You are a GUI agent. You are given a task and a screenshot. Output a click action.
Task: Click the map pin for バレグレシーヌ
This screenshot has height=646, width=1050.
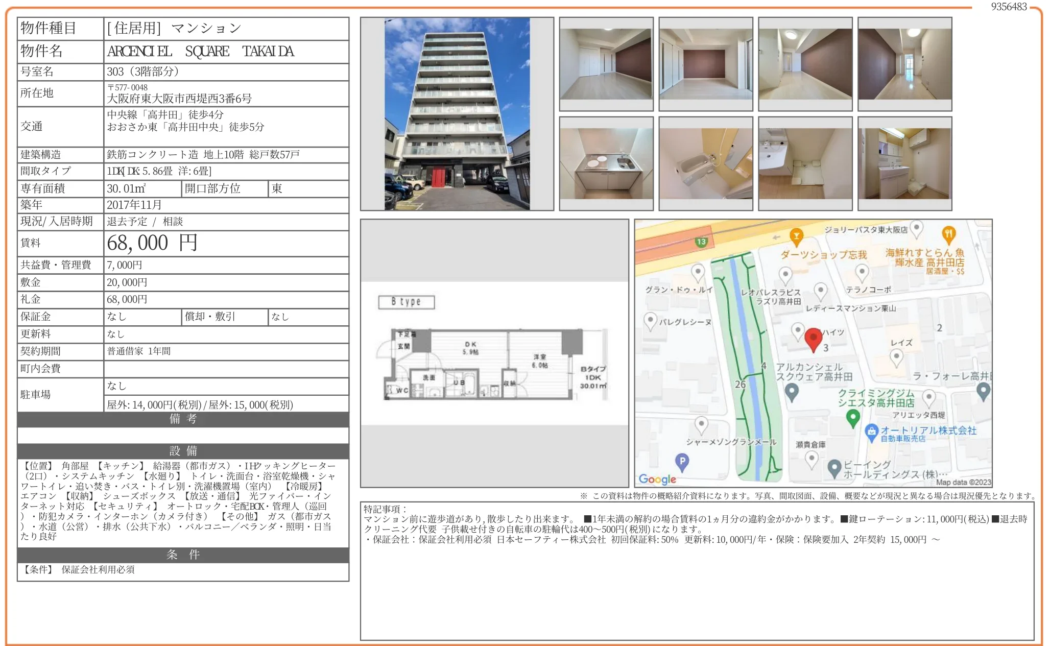coord(650,319)
